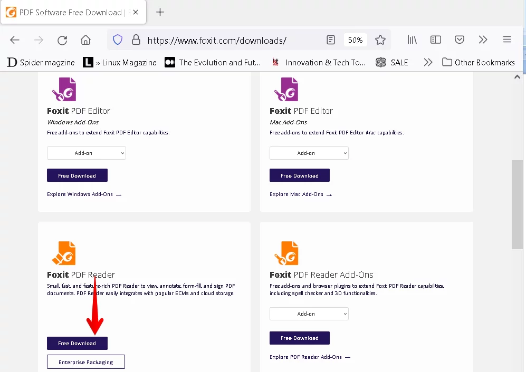Click Foxit PDF Editor Mac Add-Ons logo
Image resolution: width=526 pixels, height=372 pixels.
(286, 89)
